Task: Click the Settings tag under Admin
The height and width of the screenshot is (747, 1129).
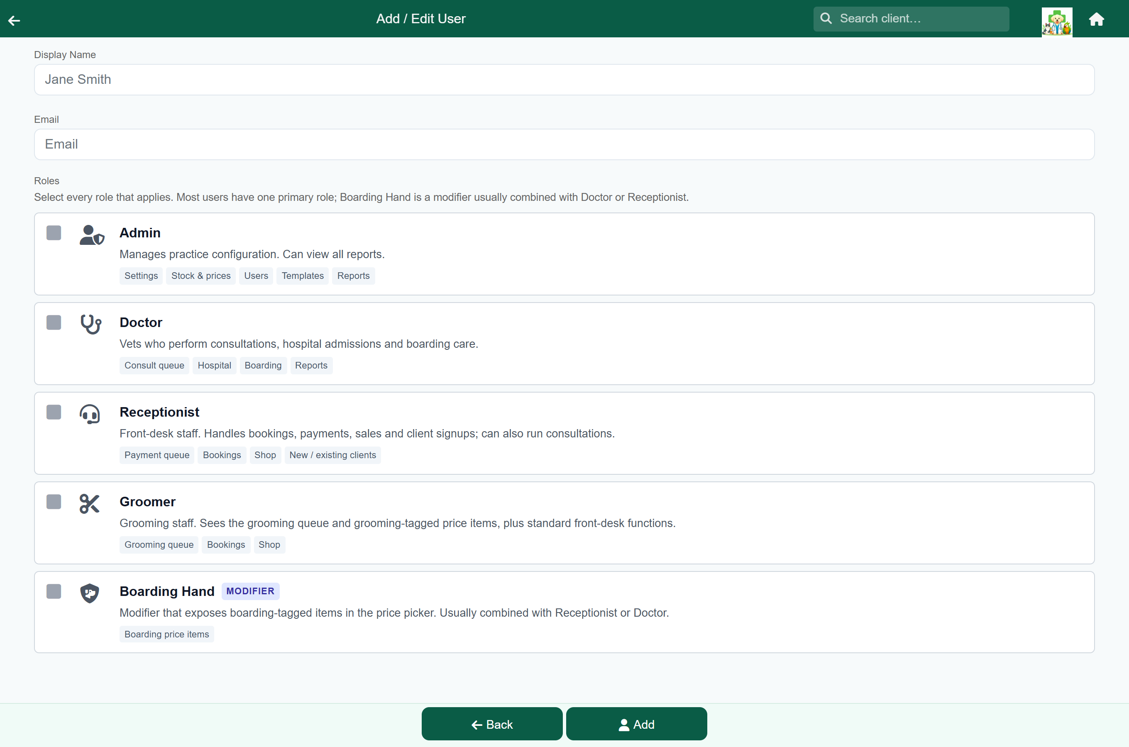Action: click(141, 276)
